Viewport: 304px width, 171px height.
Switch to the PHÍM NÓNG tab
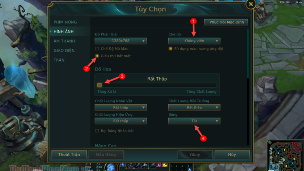pos(66,22)
